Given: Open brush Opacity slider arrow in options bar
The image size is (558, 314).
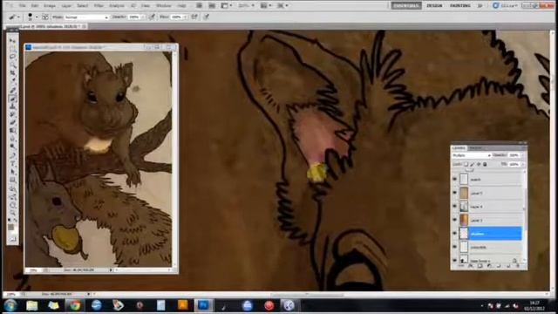Looking at the screenshot, I should pyautogui.click(x=143, y=17).
